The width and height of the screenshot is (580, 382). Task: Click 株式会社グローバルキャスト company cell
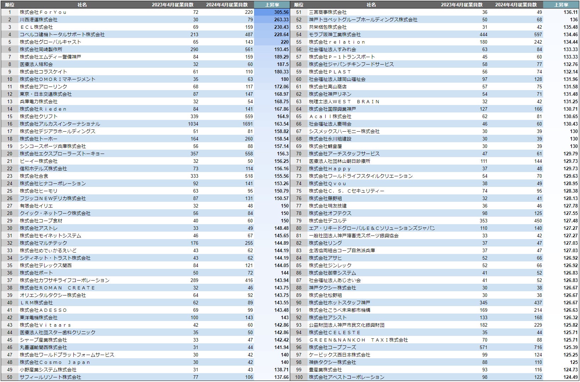(x=51, y=42)
